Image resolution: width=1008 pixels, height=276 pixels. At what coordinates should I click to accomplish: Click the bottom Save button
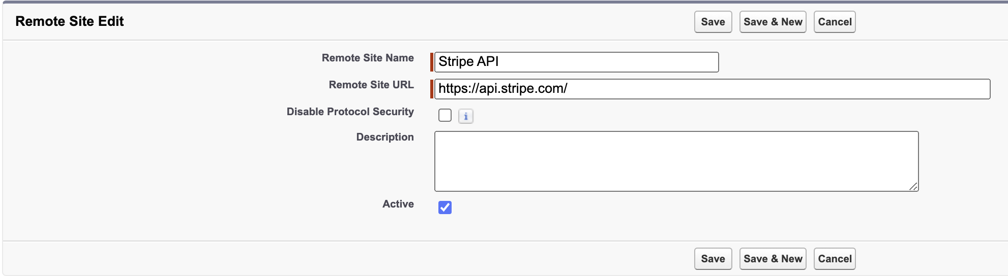coord(713,259)
